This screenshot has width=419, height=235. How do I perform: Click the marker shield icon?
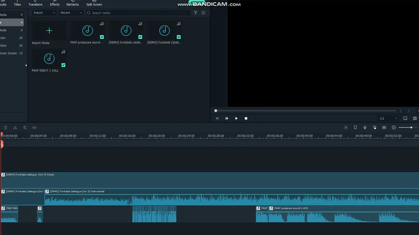tap(355, 128)
